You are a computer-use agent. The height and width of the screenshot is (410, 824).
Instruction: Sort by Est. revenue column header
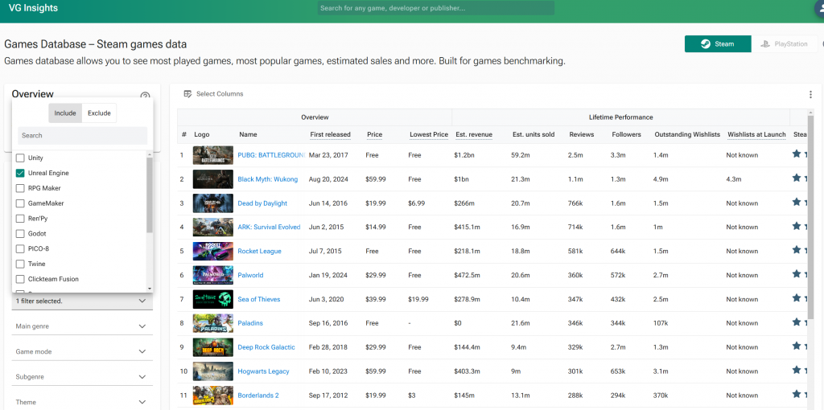tap(474, 135)
